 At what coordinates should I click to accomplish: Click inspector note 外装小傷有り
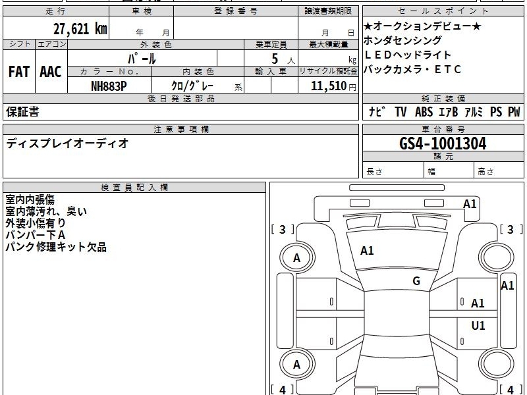pos(36,223)
